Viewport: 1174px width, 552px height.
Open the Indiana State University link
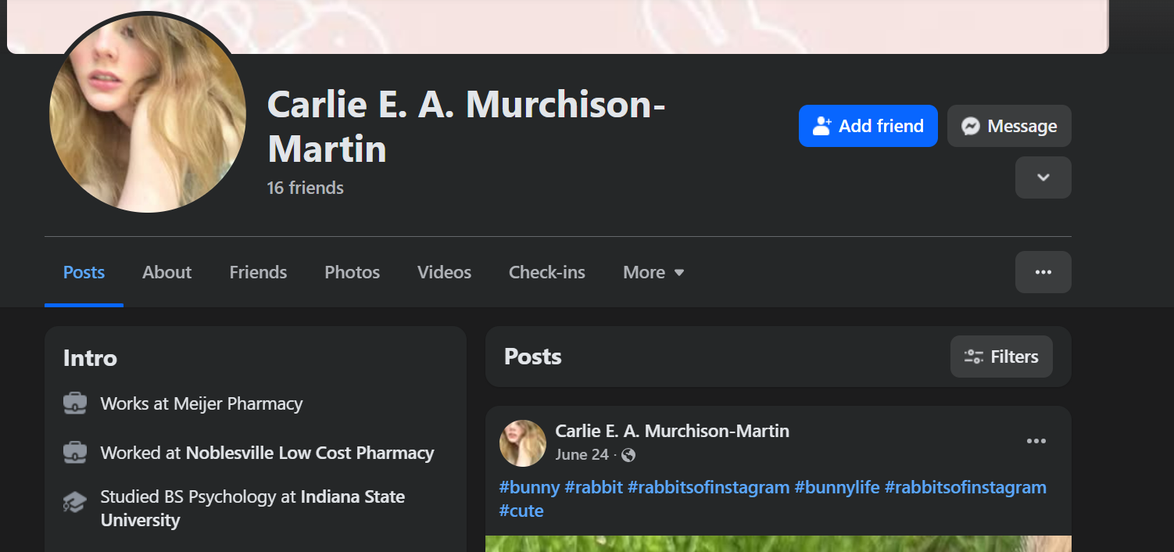point(252,508)
